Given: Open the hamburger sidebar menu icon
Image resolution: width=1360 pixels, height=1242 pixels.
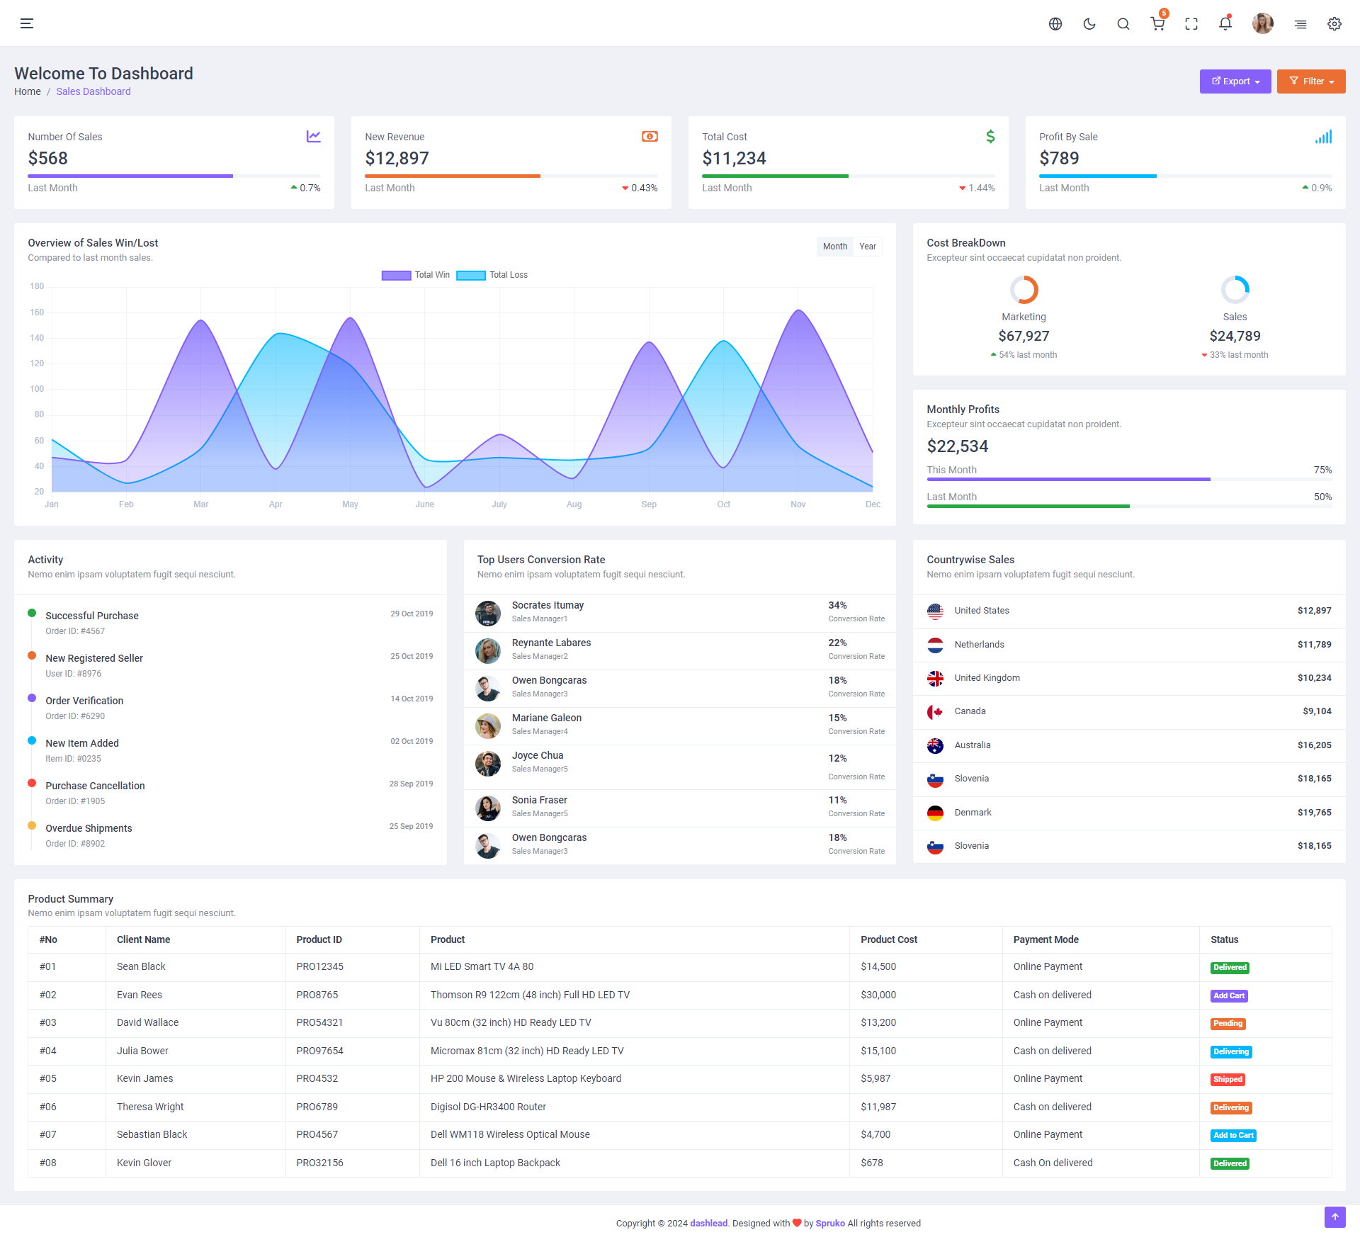Looking at the screenshot, I should [27, 23].
